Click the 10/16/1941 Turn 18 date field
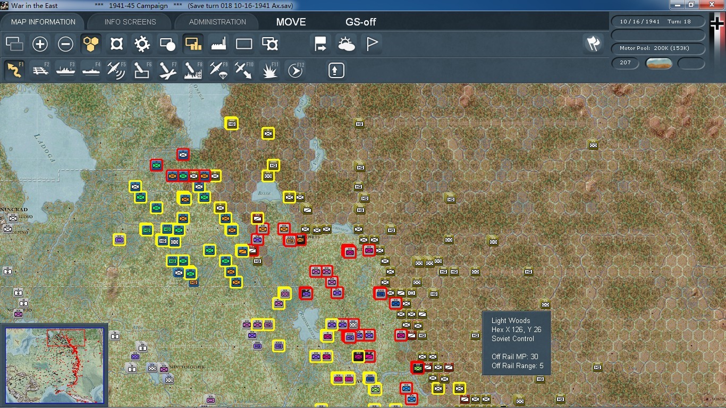The height and width of the screenshot is (408, 726). (x=658, y=22)
